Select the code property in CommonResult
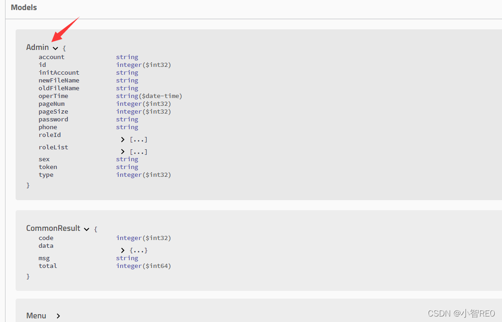The height and width of the screenshot is (322, 502). tap(46, 238)
